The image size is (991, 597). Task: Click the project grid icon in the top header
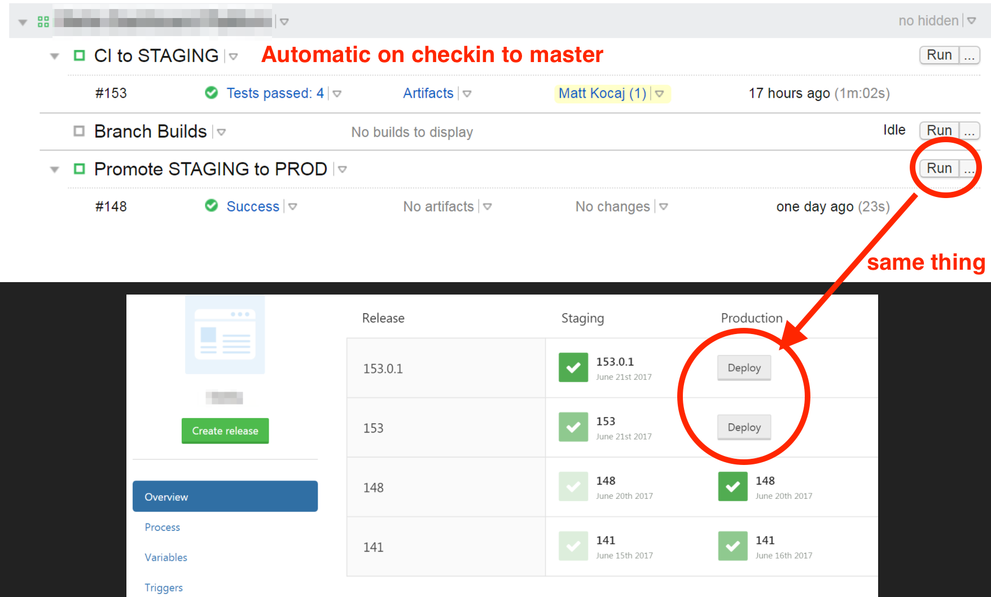click(42, 20)
